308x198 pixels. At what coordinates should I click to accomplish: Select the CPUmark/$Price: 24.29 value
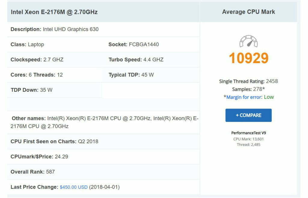point(39,156)
